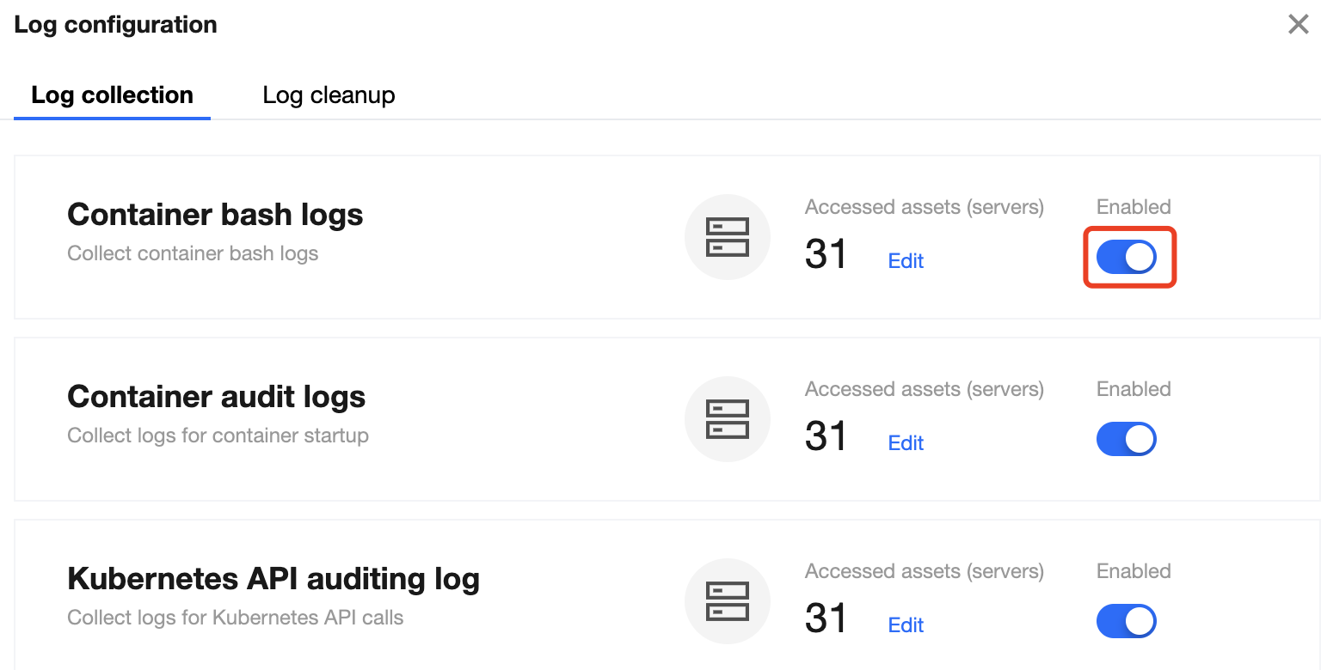Toggle the Kubernetes API auditing log switch
This screenshot has height=670, width=1321.
pos(1127,621)
